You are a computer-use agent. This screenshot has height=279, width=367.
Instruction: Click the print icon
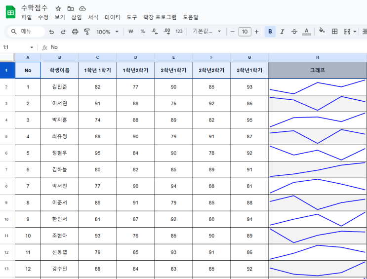pos(75,32)
